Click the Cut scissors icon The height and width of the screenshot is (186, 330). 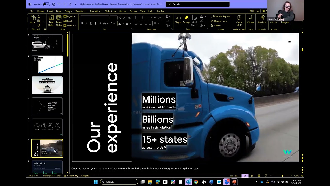[39, 17]
